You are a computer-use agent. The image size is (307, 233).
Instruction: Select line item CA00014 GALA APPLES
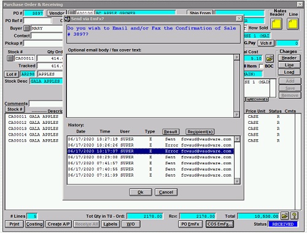click(33, 134)
